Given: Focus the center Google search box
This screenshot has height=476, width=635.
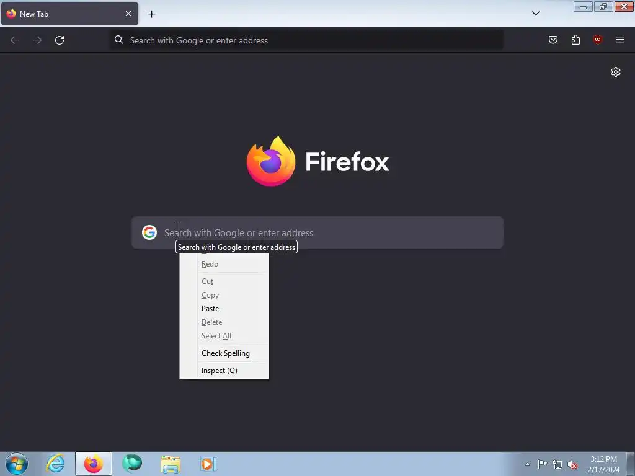Looking at the screenshot, I should (317, 233).
